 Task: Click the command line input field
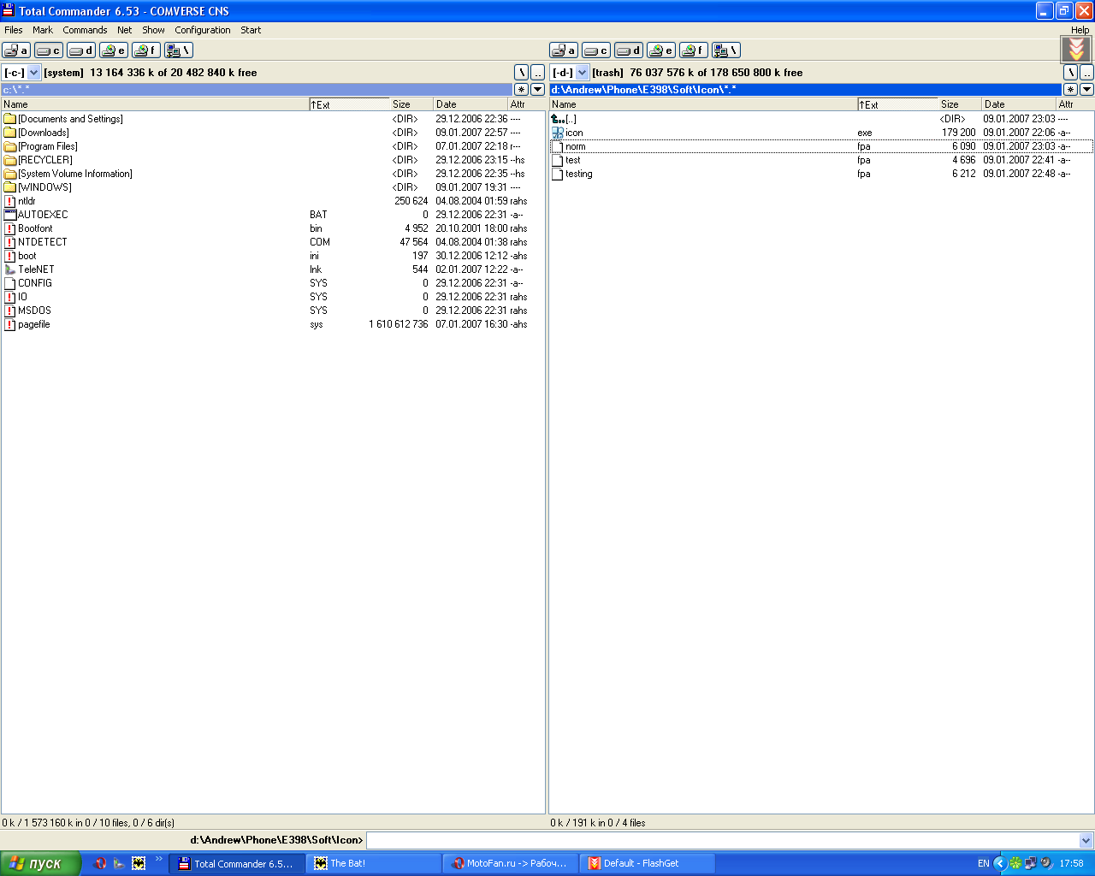pos(723,840)
